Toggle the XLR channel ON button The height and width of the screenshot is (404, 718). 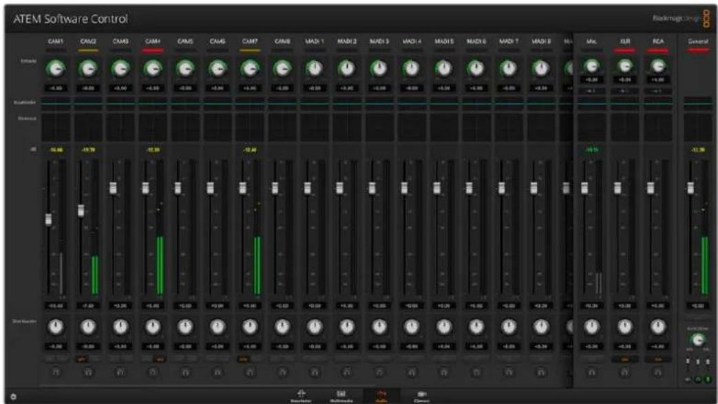click(x=624, y=359)
